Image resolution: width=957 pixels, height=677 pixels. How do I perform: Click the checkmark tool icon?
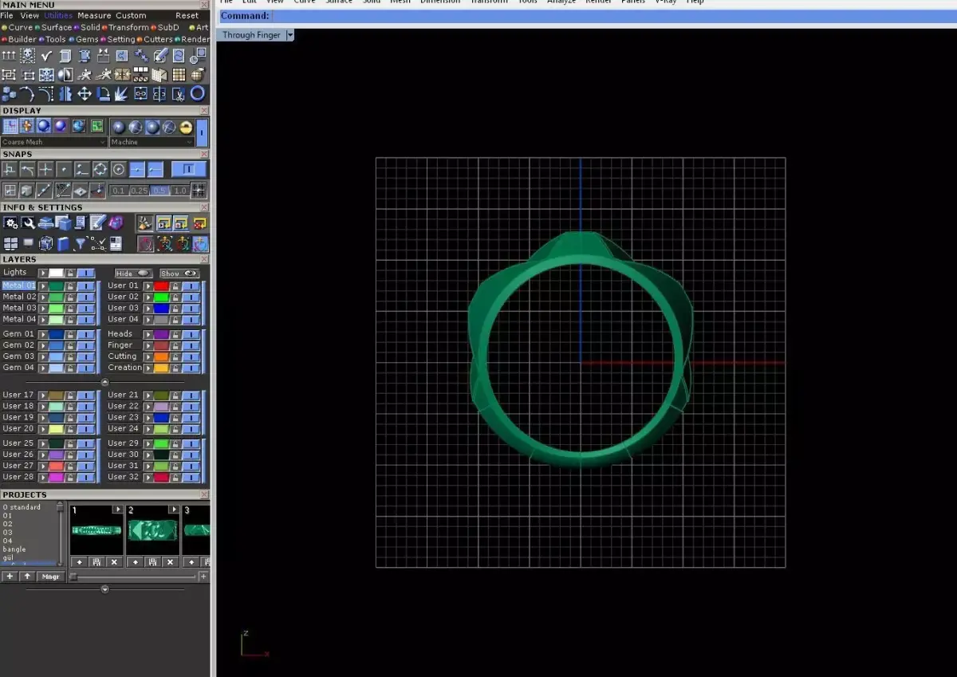(46, 56)
